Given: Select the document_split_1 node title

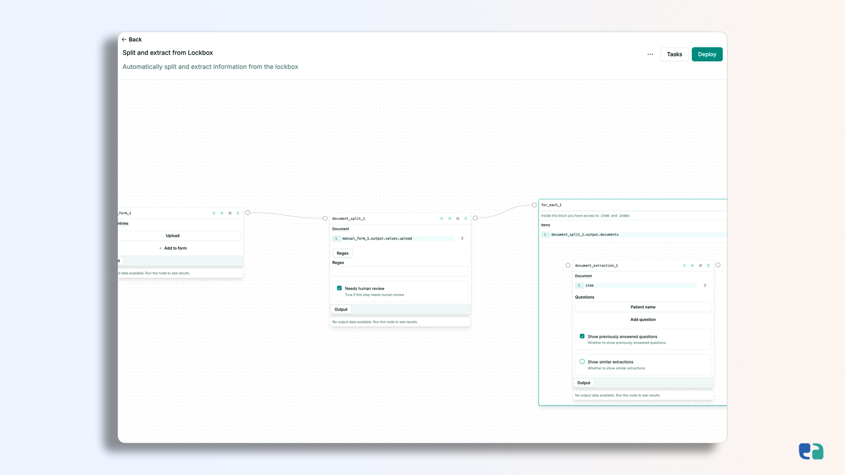Looking at the screenshot, I should coord(349,219).
